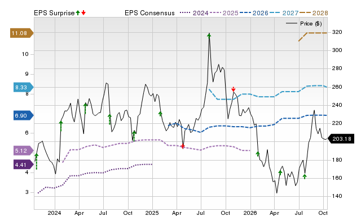
Task: Click the 140 label on the price axis
Action: [337, 196]
